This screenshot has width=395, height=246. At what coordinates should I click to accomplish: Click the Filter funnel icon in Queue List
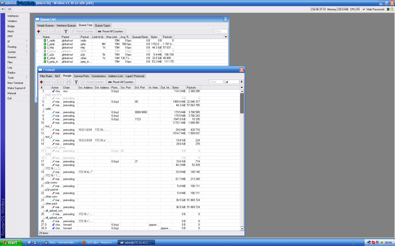pyautogui.click(x=66, y=31)
